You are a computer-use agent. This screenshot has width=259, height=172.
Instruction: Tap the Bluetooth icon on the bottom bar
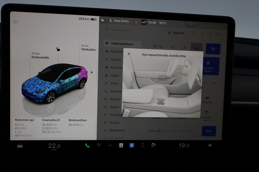[x=132, y=145]
